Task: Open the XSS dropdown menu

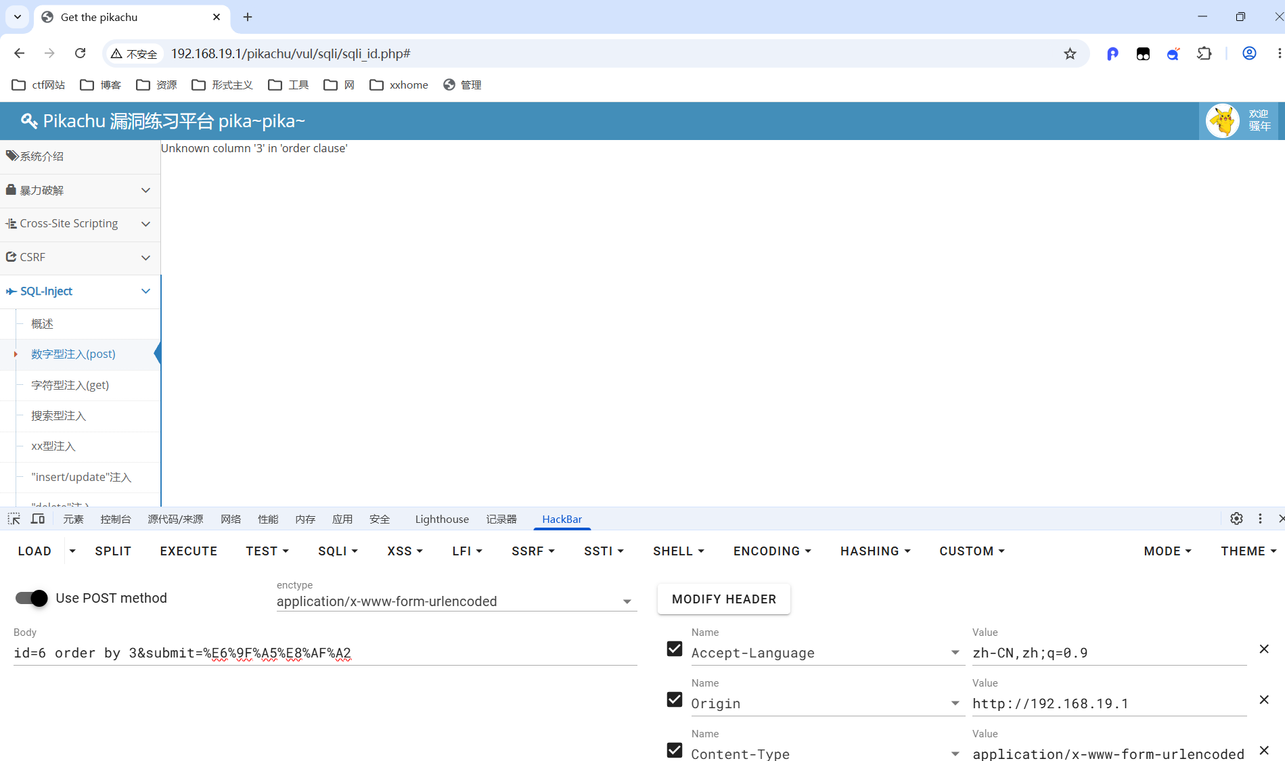Action: coord(405,551)
